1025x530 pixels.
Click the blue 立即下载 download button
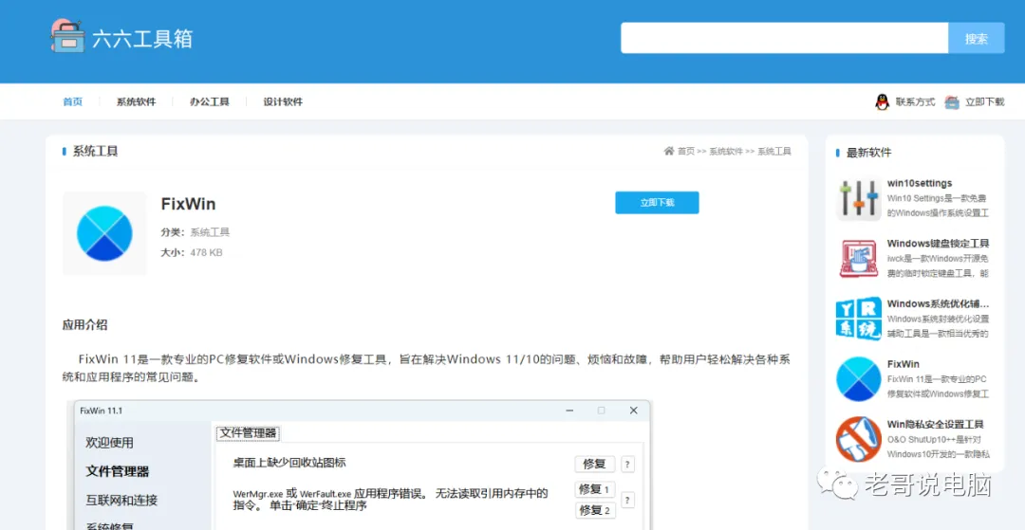[x=657, y=202]
